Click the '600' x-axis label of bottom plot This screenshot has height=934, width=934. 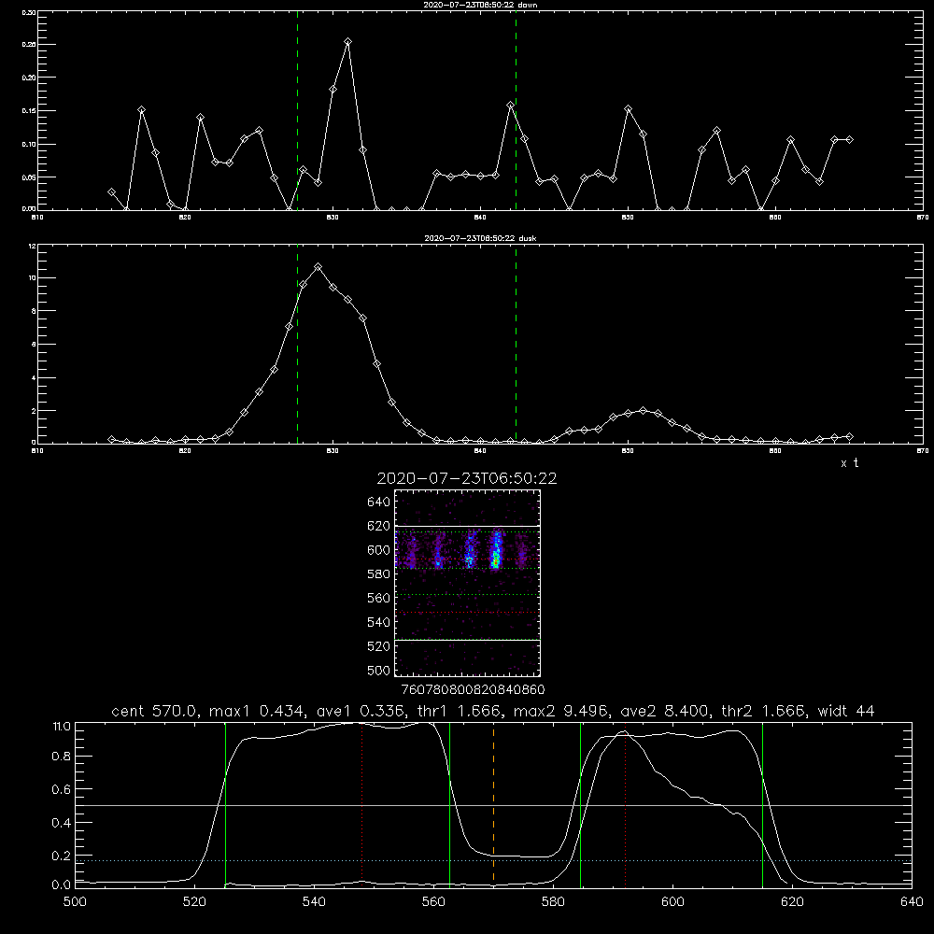tap(672, 902)
